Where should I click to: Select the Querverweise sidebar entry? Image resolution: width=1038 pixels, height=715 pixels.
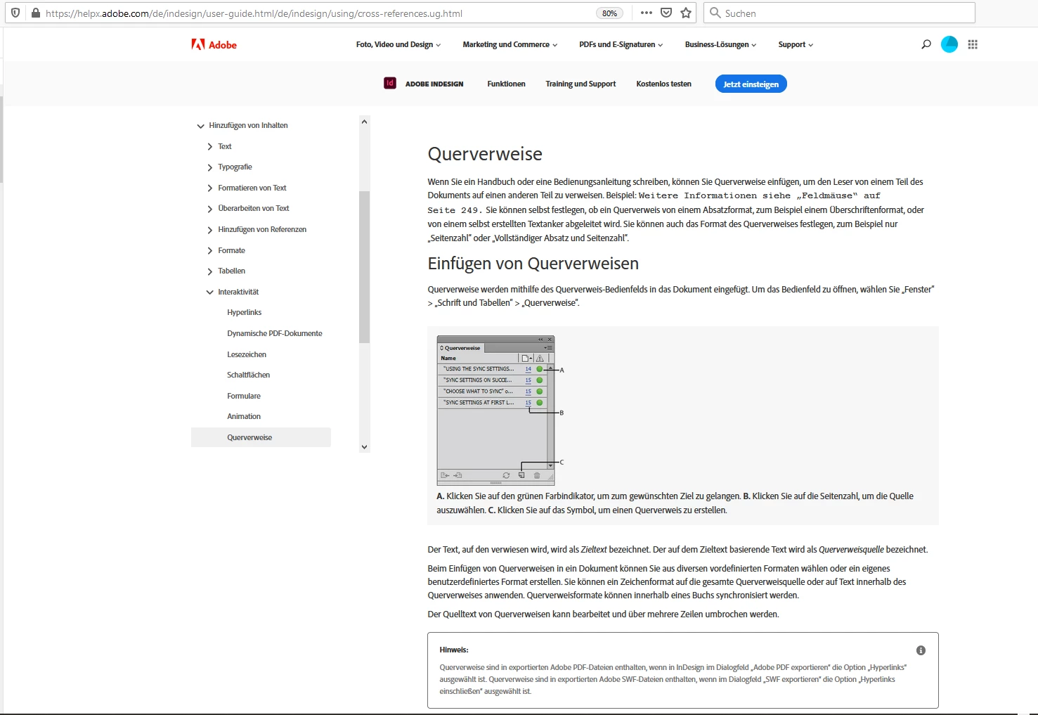pyautogui.click(x=261, y=437)
